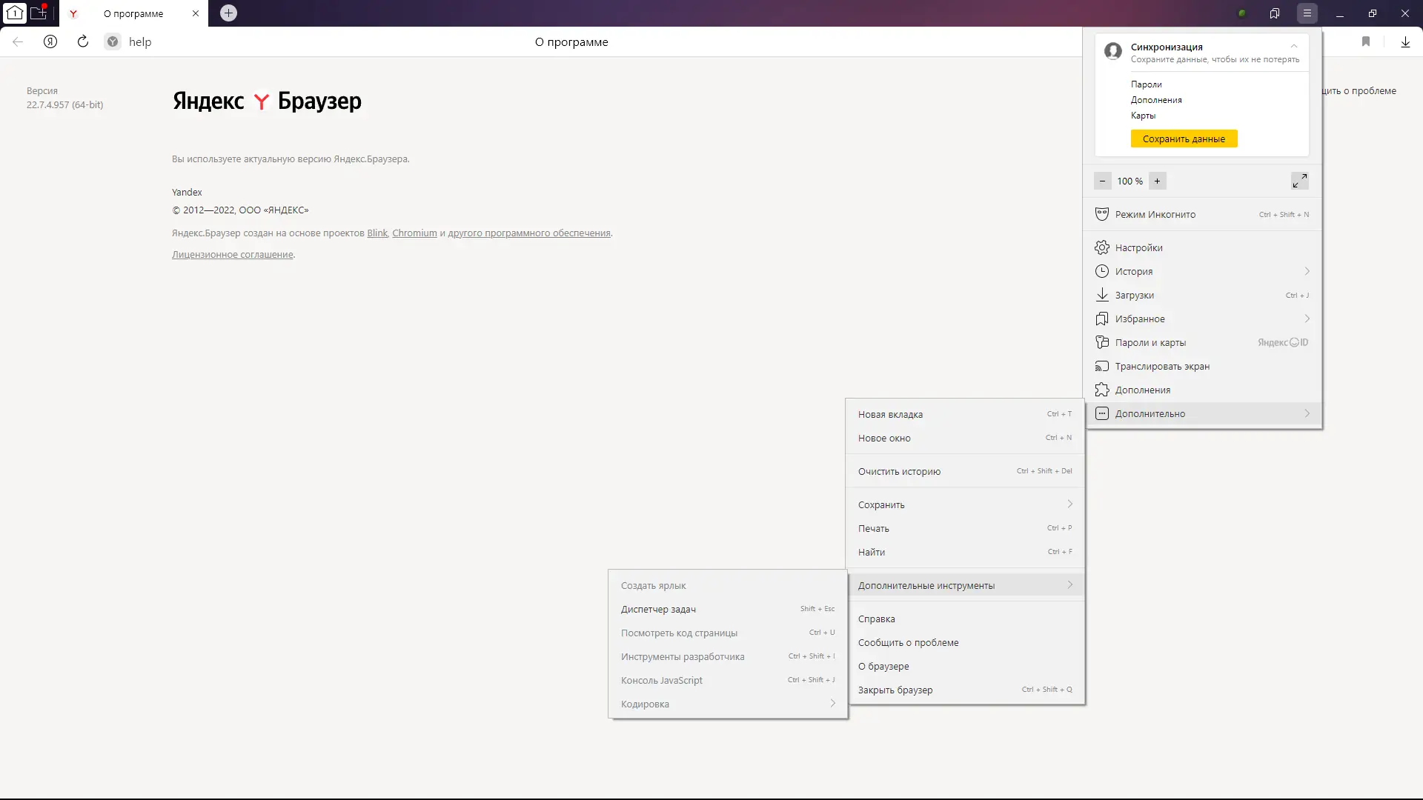This screenshot has width=1423, height=800.
Task: Click the reload page icon
Action: [x=83, y=41]
